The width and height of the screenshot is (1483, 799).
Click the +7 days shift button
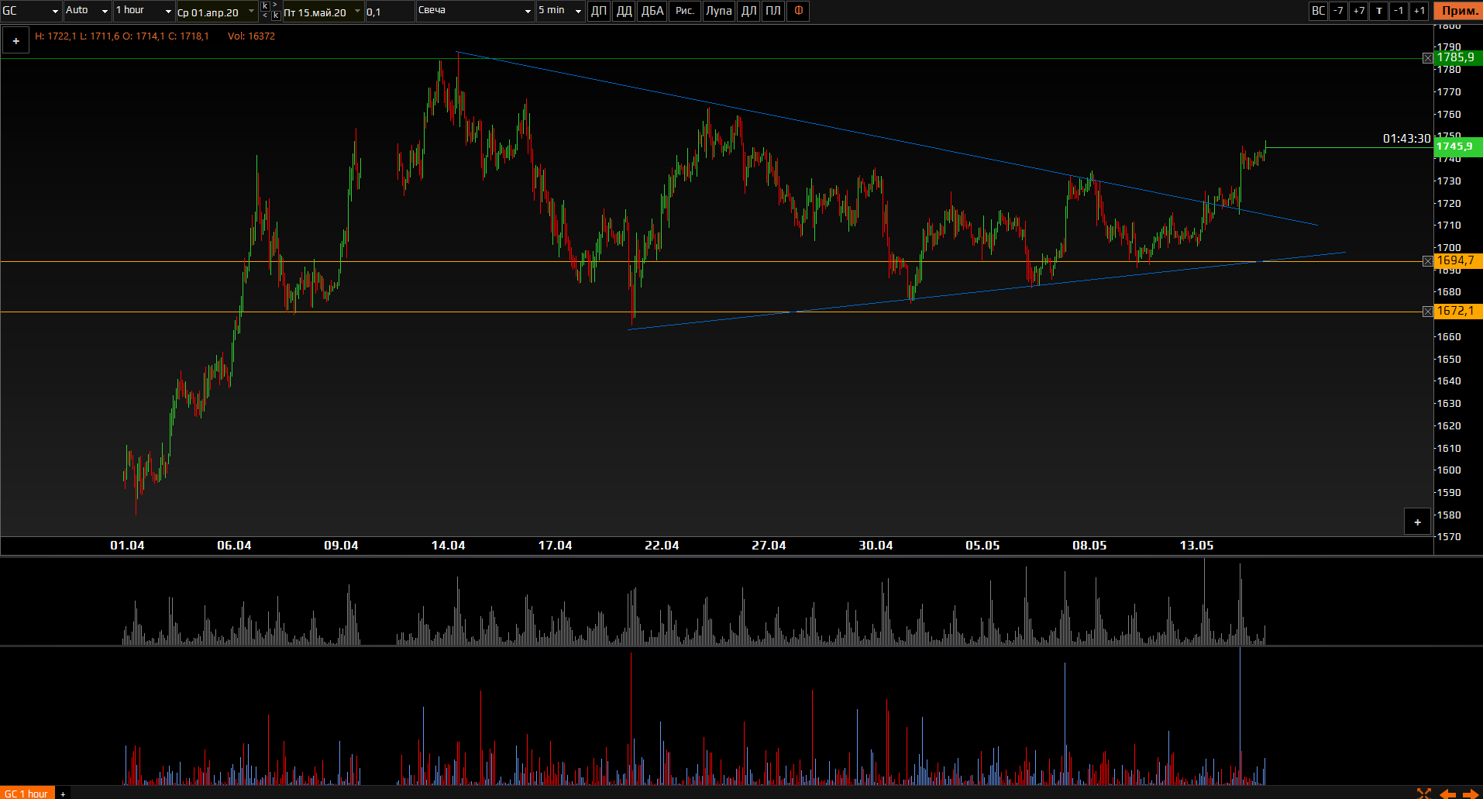[1358, 11]
